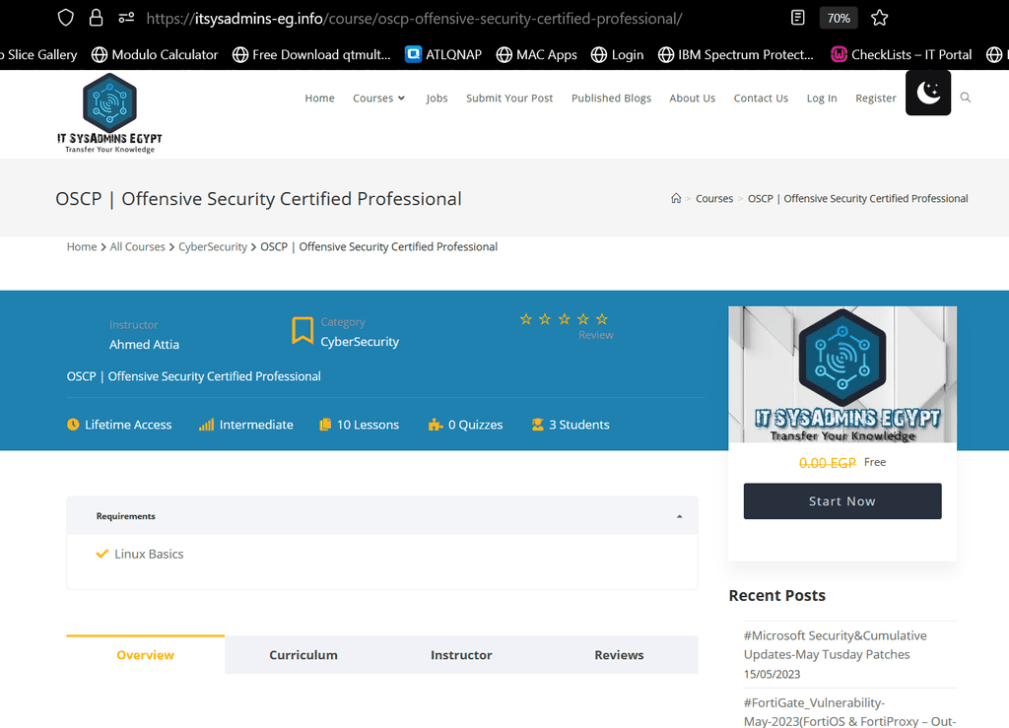The width and height of the screenshot is (1009, 728).
Task: Click the Start Now button
Action: pos(842,501)
